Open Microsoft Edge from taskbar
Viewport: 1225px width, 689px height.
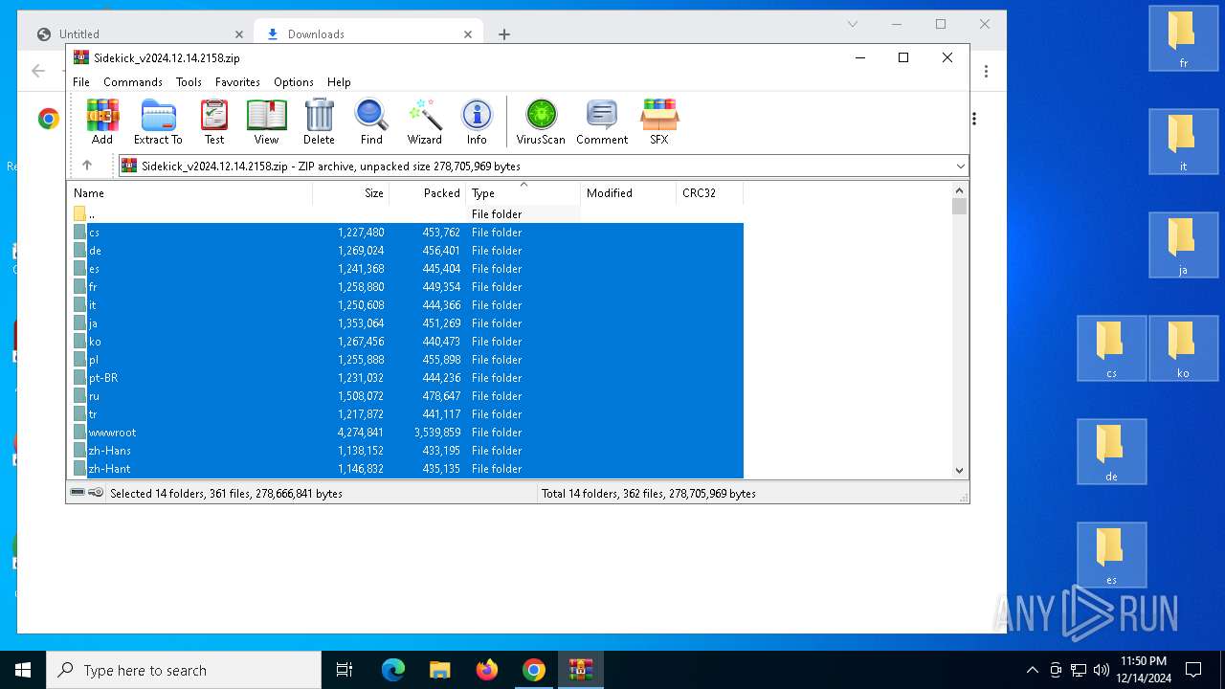(x=393, y=670)
